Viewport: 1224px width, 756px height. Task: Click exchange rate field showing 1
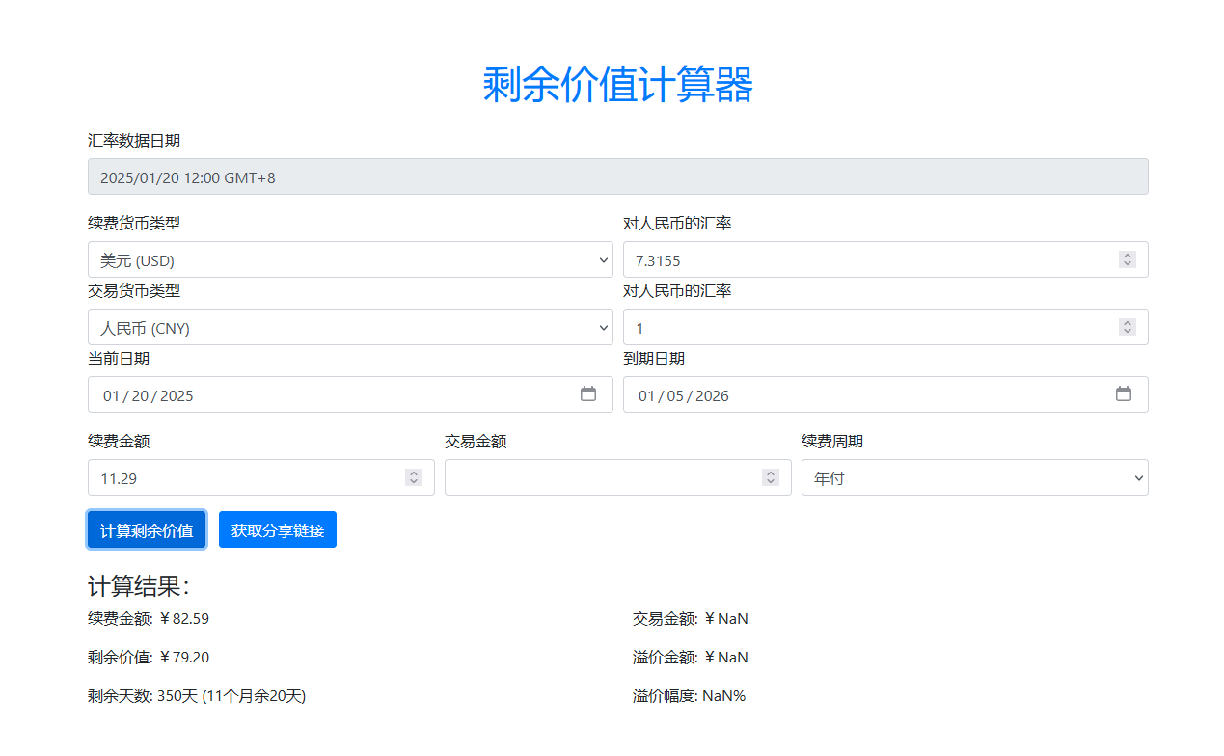point(885,327)
